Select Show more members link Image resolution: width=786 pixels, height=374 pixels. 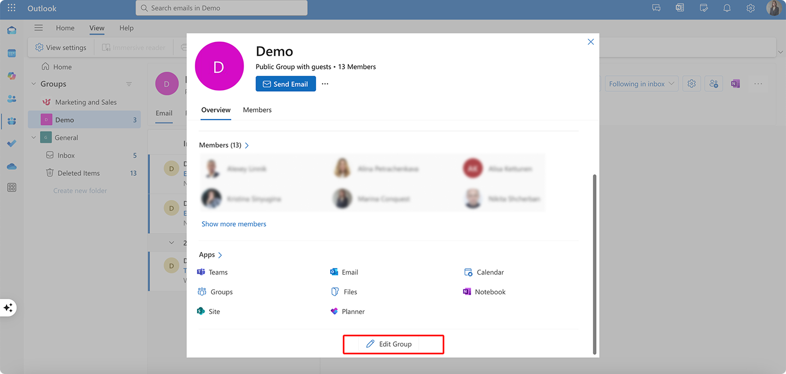pos(234,224)
